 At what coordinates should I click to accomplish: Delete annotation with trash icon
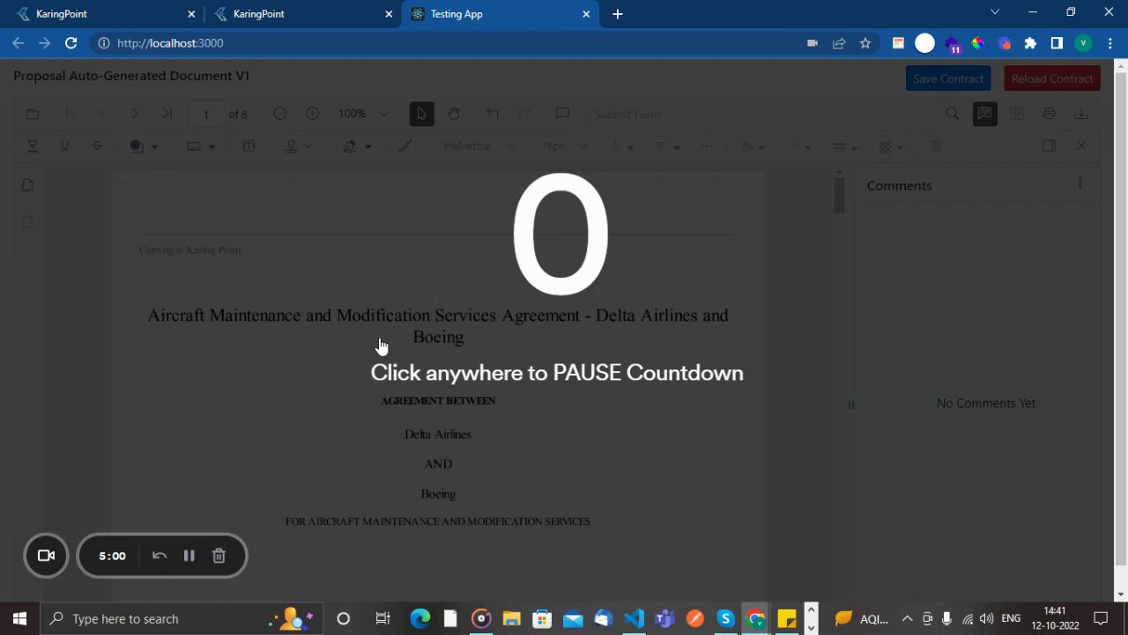click(937, 146)
